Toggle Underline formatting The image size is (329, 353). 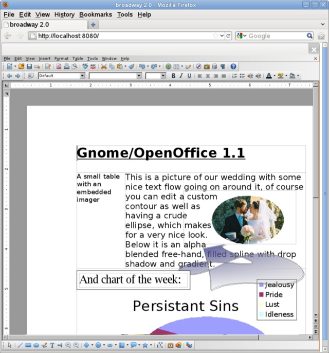tap(189, 76)
